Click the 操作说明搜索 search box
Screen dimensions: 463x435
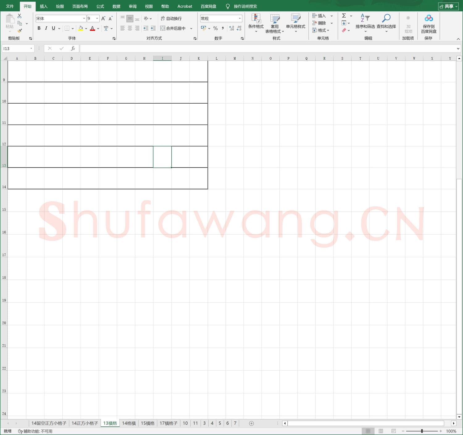pos(245,6)
